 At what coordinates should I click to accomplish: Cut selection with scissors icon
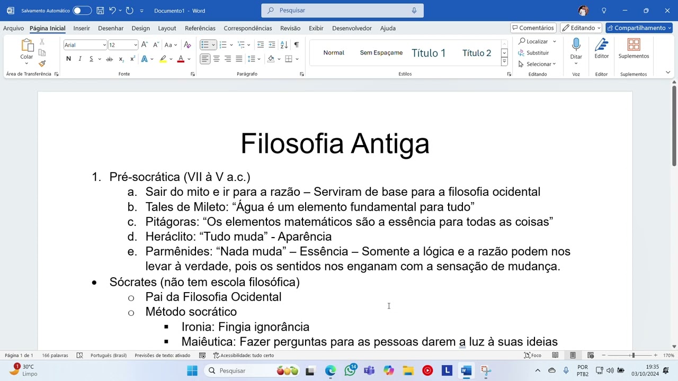point(42,42)
